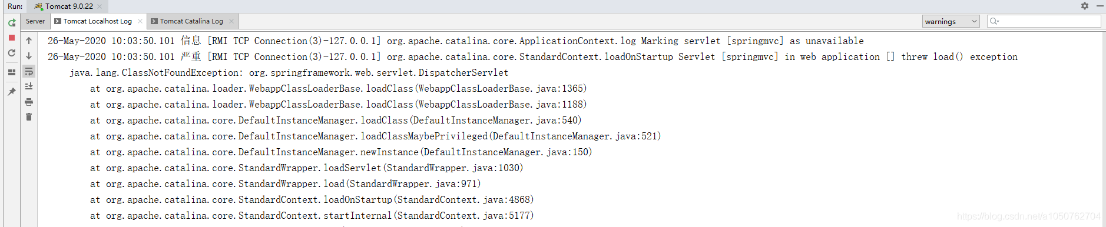Open WebappClassLoaderBase.java:1365 stack frame link
This screenshot has height=227, width=1106.
[500, 89]
